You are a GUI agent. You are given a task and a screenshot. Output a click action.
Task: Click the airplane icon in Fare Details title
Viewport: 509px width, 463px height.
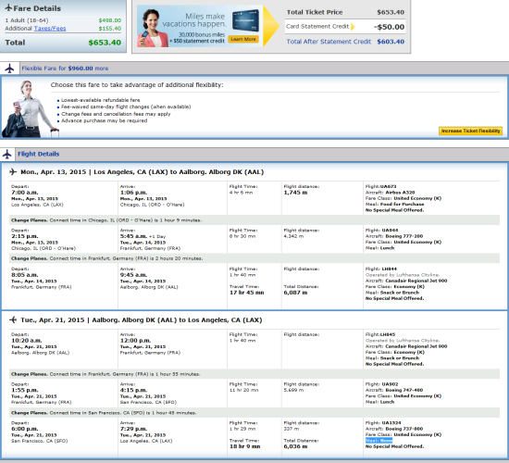click(8, 7)
